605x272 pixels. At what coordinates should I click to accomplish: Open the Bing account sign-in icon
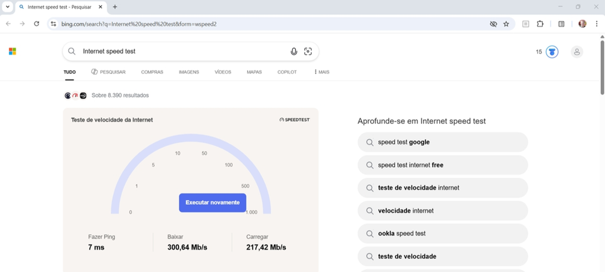[577, 51]
